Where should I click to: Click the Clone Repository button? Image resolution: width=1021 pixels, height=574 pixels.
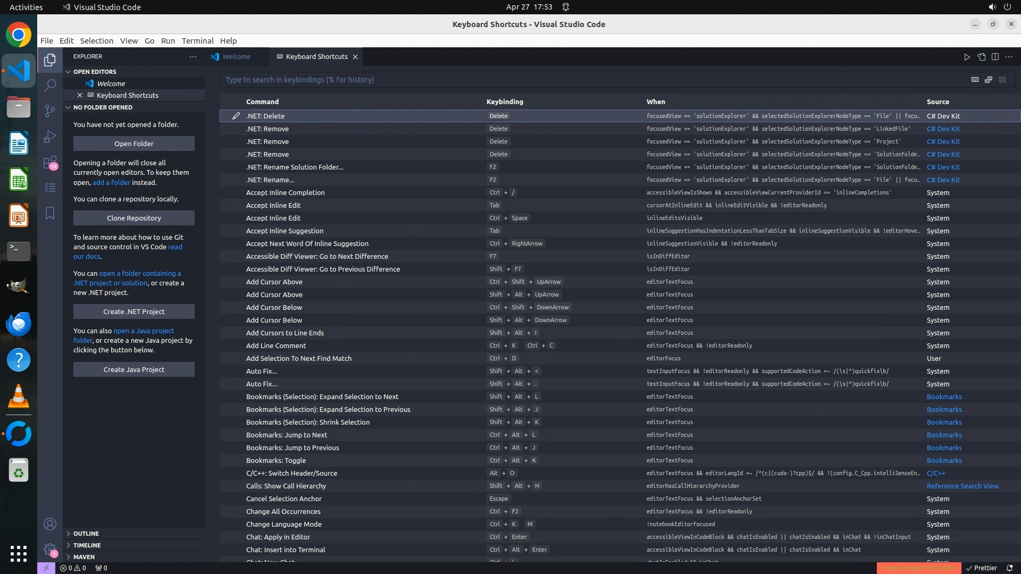(134, 218)
